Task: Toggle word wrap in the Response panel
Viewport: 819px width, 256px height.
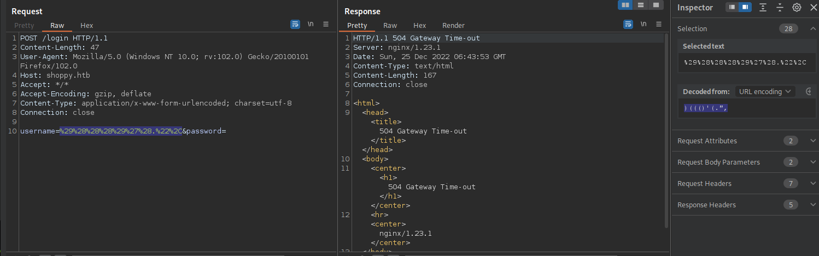Action: [x=628, y=24]
